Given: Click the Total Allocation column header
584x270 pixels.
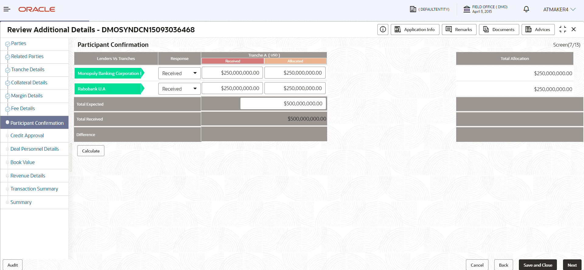Looking at the screenshot, I should tap(515, 58).
